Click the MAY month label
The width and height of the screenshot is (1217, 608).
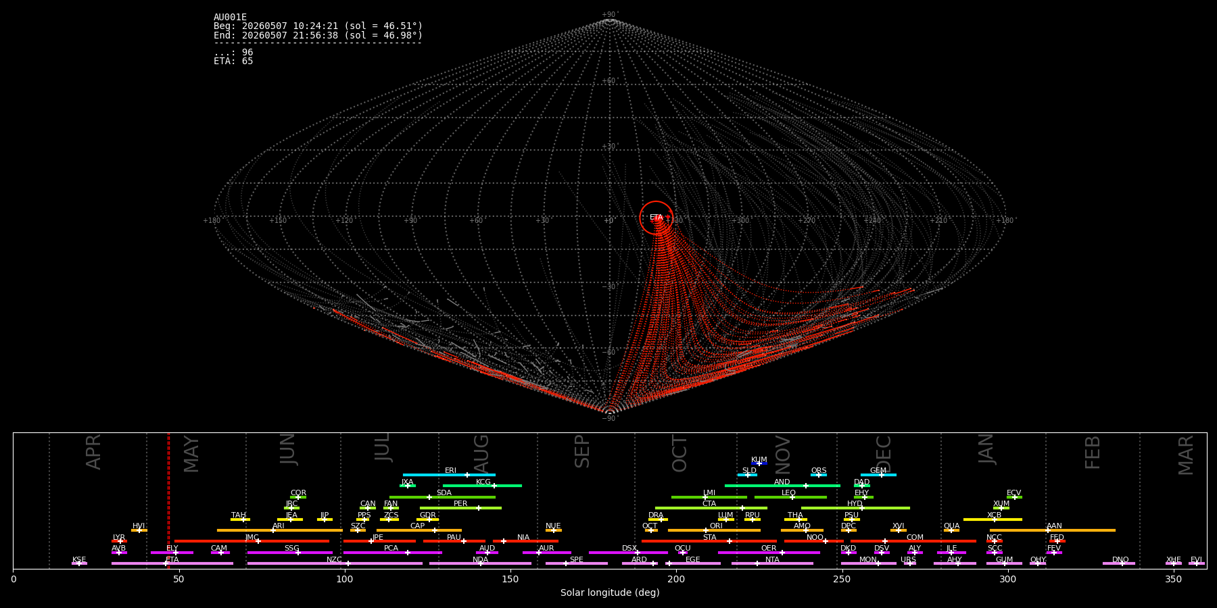coord(191,454)
